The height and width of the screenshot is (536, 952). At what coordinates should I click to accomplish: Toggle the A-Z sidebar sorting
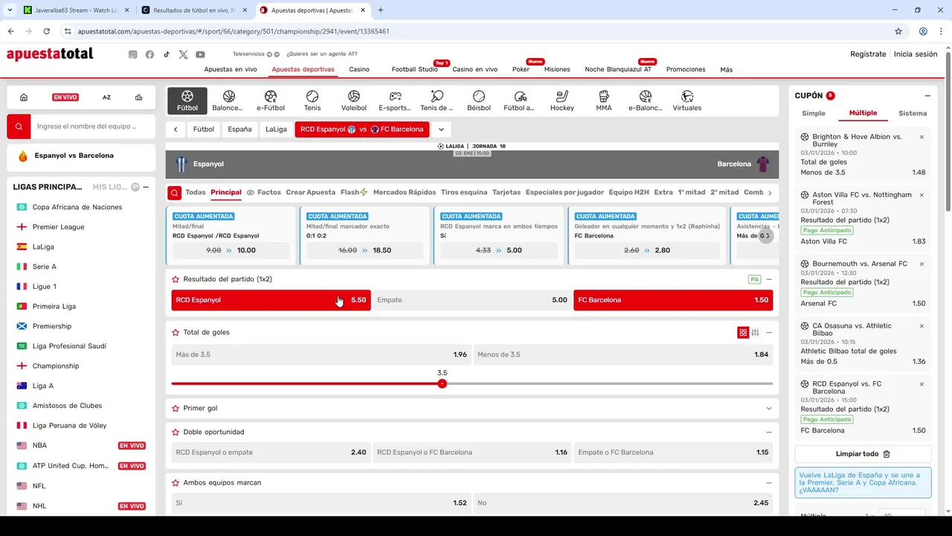[x=106, y=98]
